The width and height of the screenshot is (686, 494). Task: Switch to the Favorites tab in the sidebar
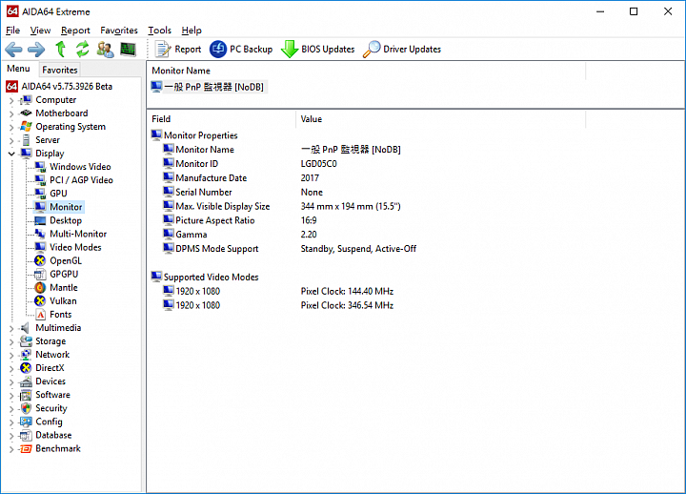click(59, 70)
